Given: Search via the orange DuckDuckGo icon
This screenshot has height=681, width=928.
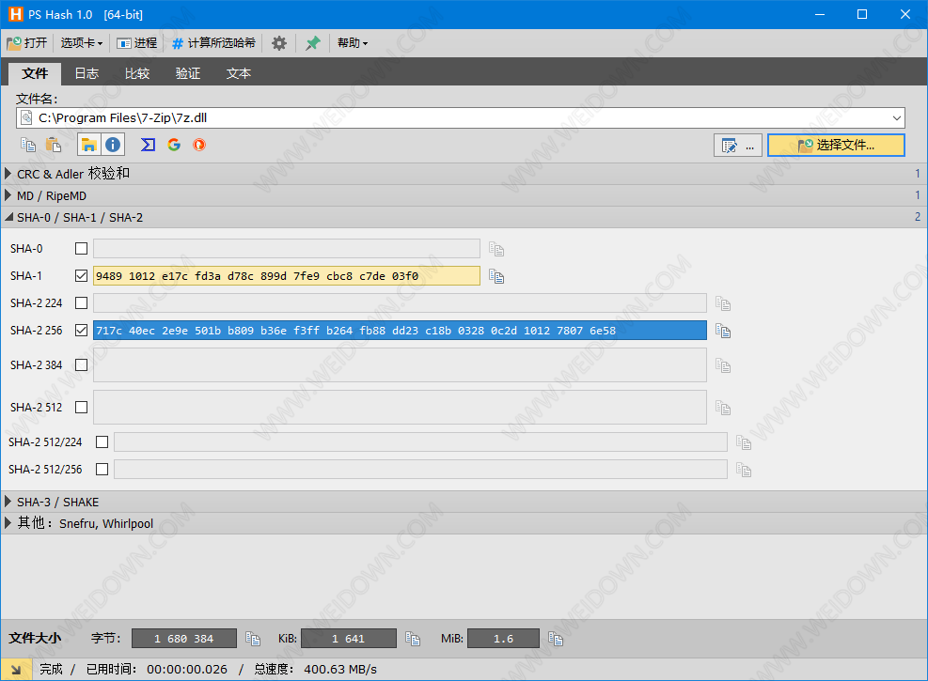Looking at the screenshot, I should (199, 145).
